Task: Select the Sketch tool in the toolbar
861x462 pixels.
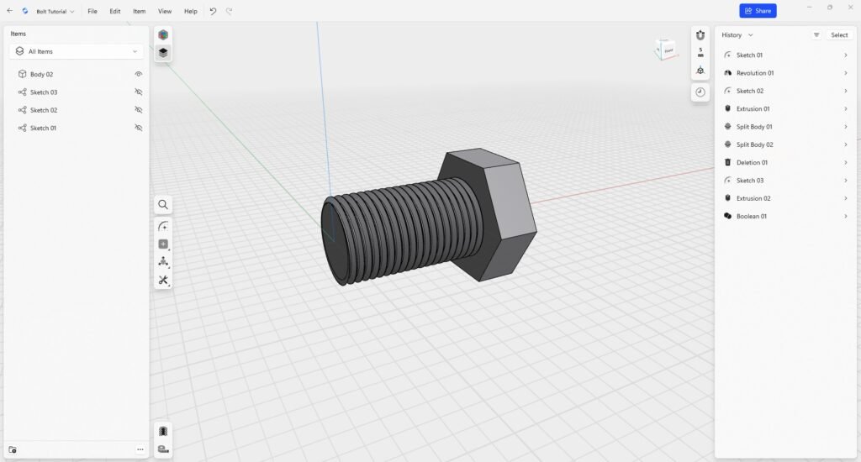Action: pos(163,227)
